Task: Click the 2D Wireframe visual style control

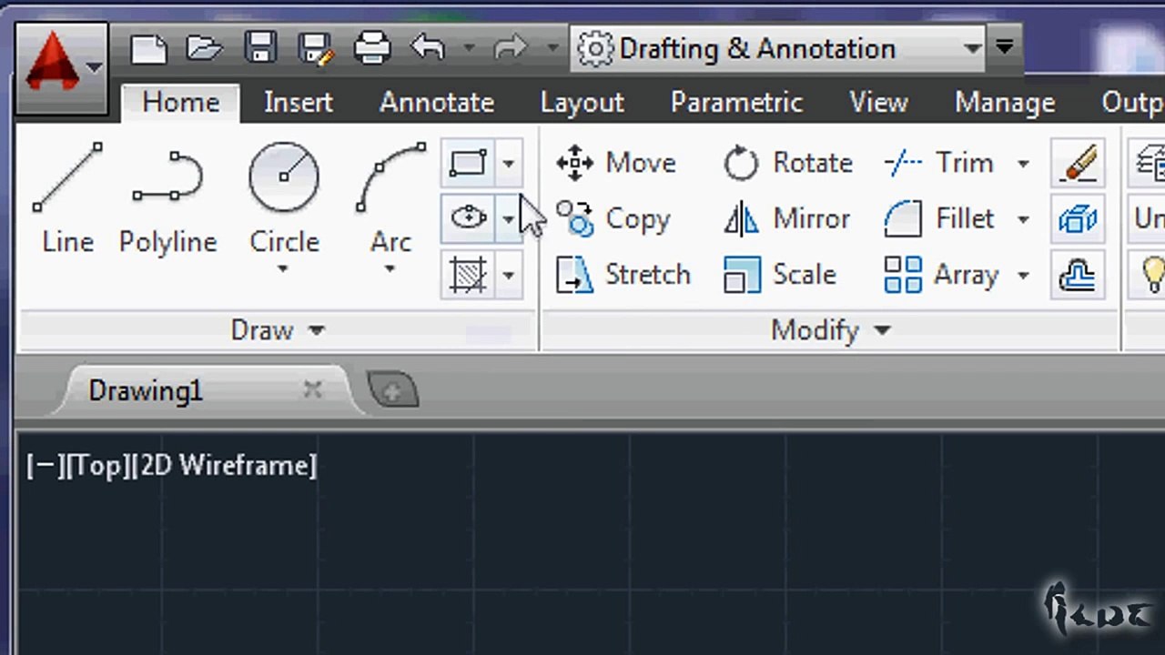Action: 226,466
